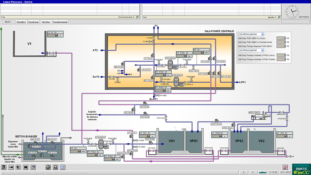Click the LT VS1 01 level indicator
Viewport: 311px width, 175px height.
pyautogui.click(x=147, y=135)
